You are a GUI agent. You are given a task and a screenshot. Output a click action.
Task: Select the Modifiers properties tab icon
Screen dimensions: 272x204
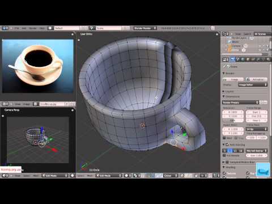click(258, 59)
